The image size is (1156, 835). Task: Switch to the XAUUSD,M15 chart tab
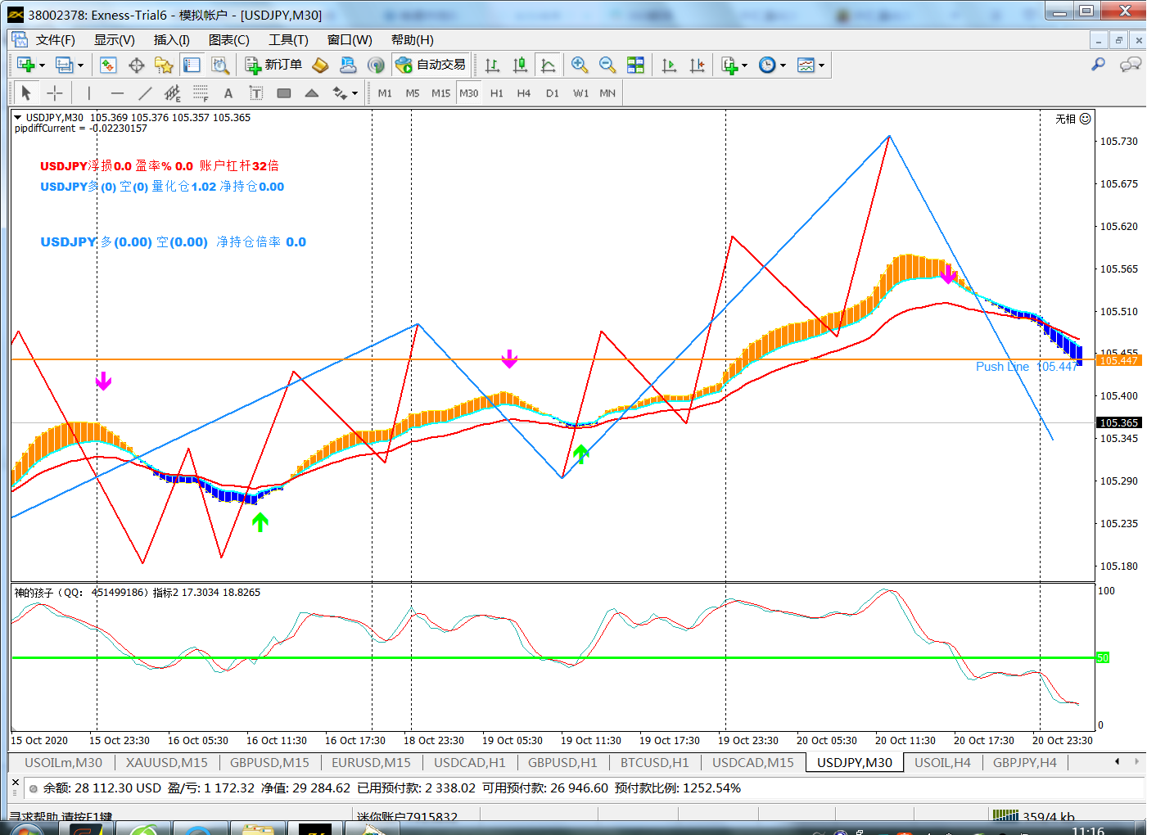166,762
